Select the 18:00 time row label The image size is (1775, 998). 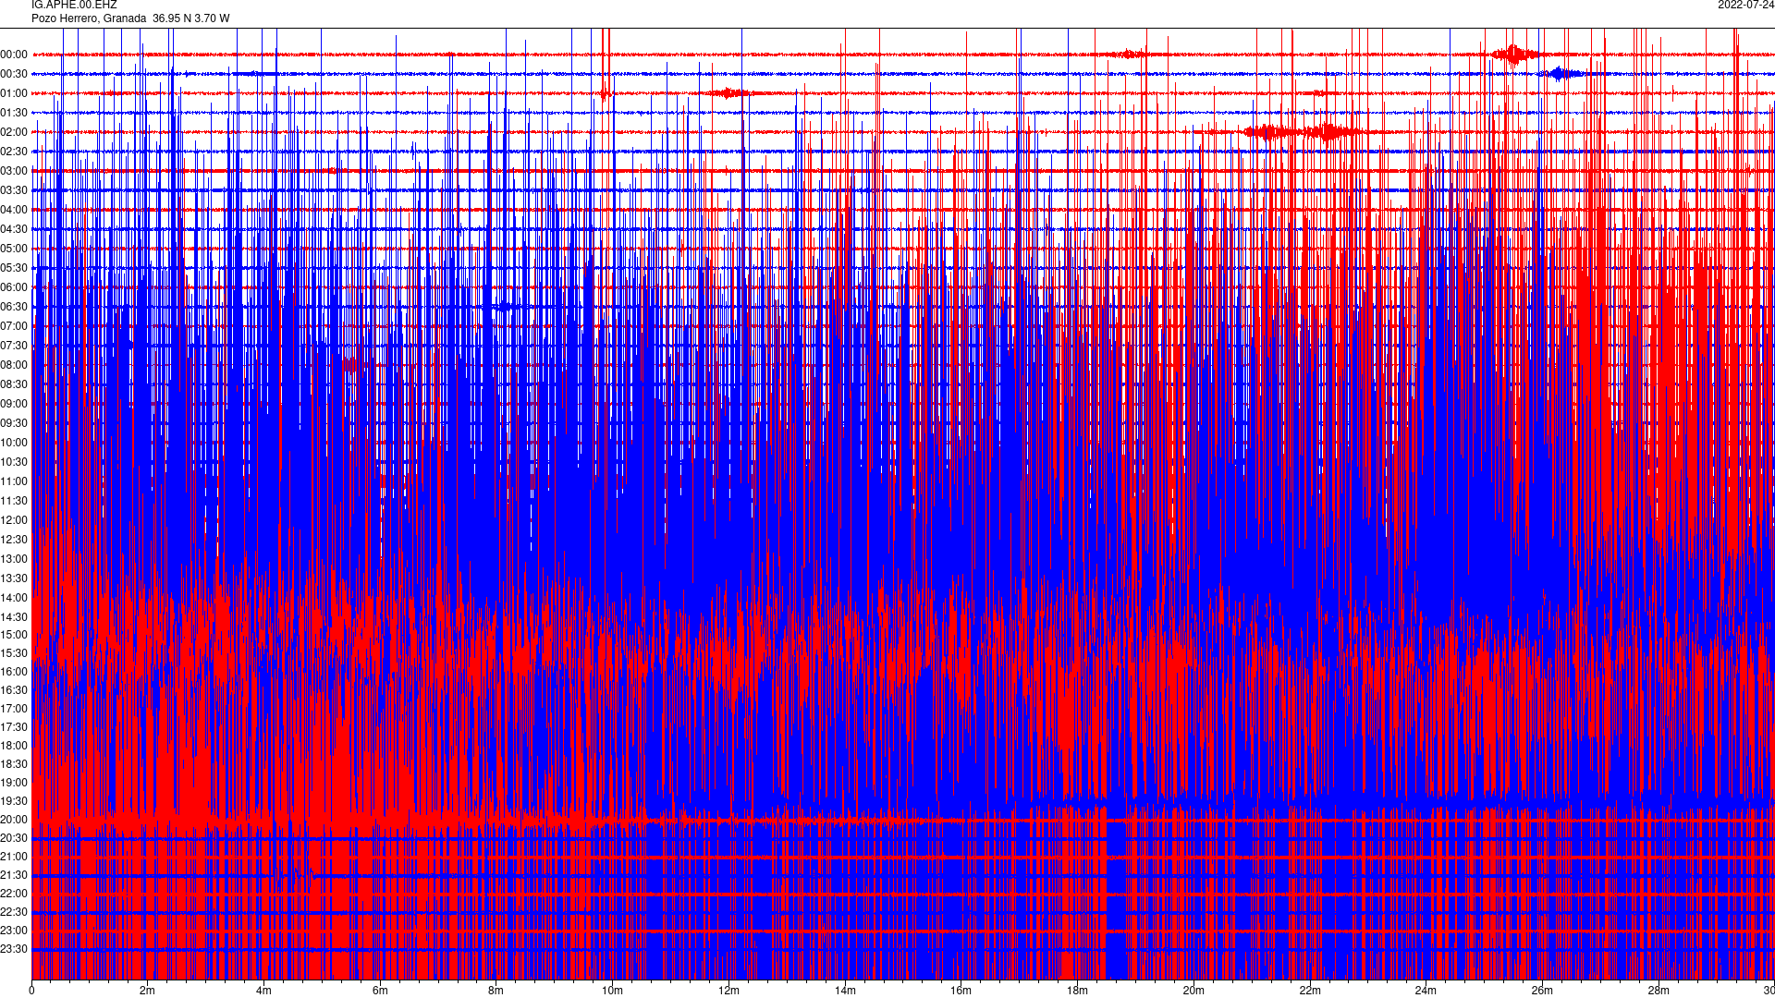pos(14,746)
